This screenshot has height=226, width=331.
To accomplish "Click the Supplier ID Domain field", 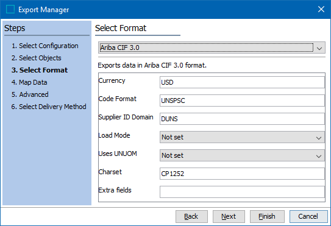I will click(x=242, y=119).
